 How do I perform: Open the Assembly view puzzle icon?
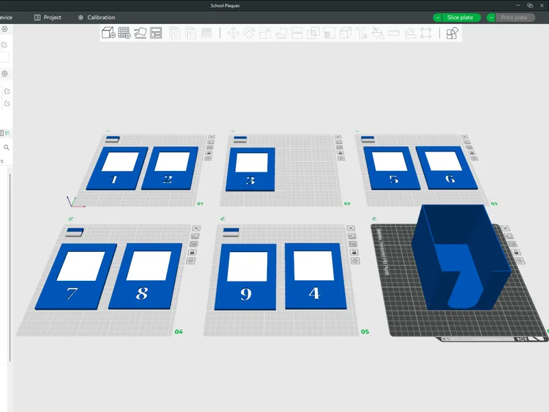coord(452,33)
